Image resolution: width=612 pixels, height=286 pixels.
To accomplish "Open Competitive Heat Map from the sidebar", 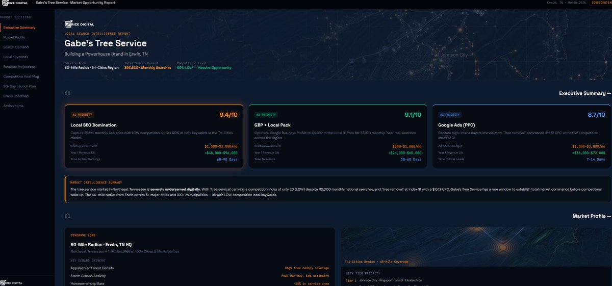I will coord(21,76).
